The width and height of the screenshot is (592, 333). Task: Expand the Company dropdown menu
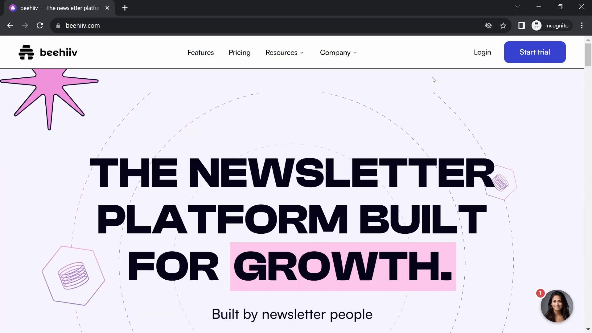338,52
